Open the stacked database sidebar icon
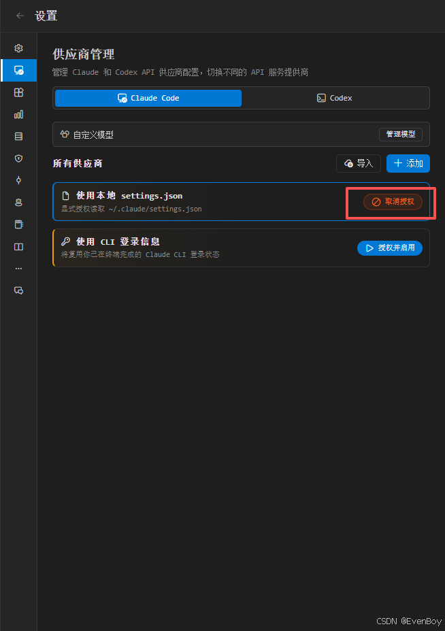445x631 pixels. coord(18,137)
